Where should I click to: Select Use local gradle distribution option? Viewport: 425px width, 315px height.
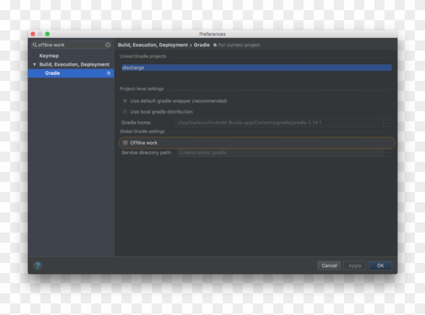pyautogui.click(x=125, y=111)
